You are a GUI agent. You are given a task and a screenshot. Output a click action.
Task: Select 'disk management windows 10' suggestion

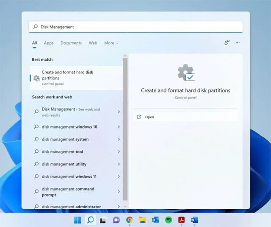[76, 127]
